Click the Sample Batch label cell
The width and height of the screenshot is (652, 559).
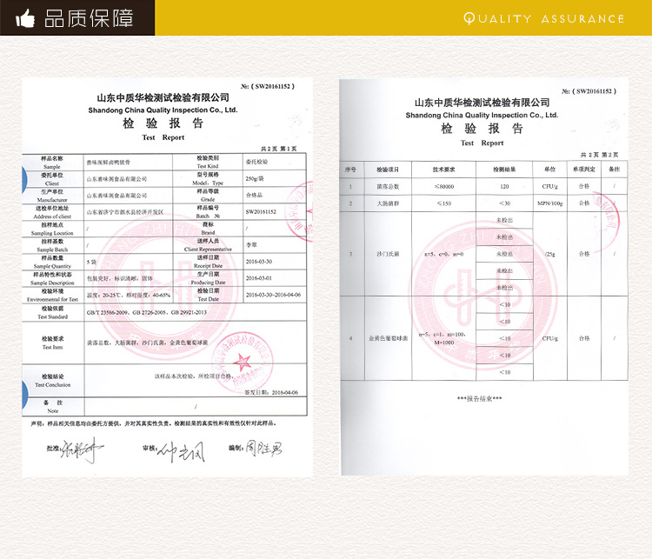(53, 245)
